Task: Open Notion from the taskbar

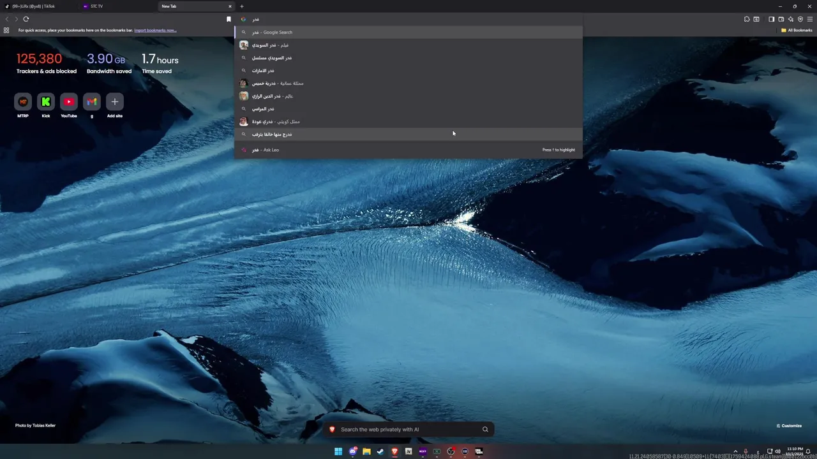Action: 408,451
